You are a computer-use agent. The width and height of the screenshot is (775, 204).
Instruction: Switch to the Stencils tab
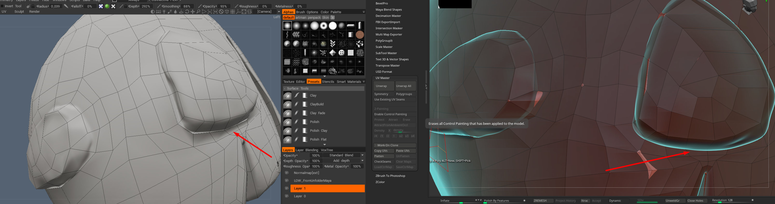click(x=328, y=82)
